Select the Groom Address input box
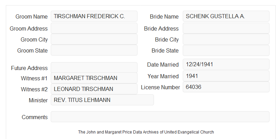276x139 pixels. click(x=94, y=28)
